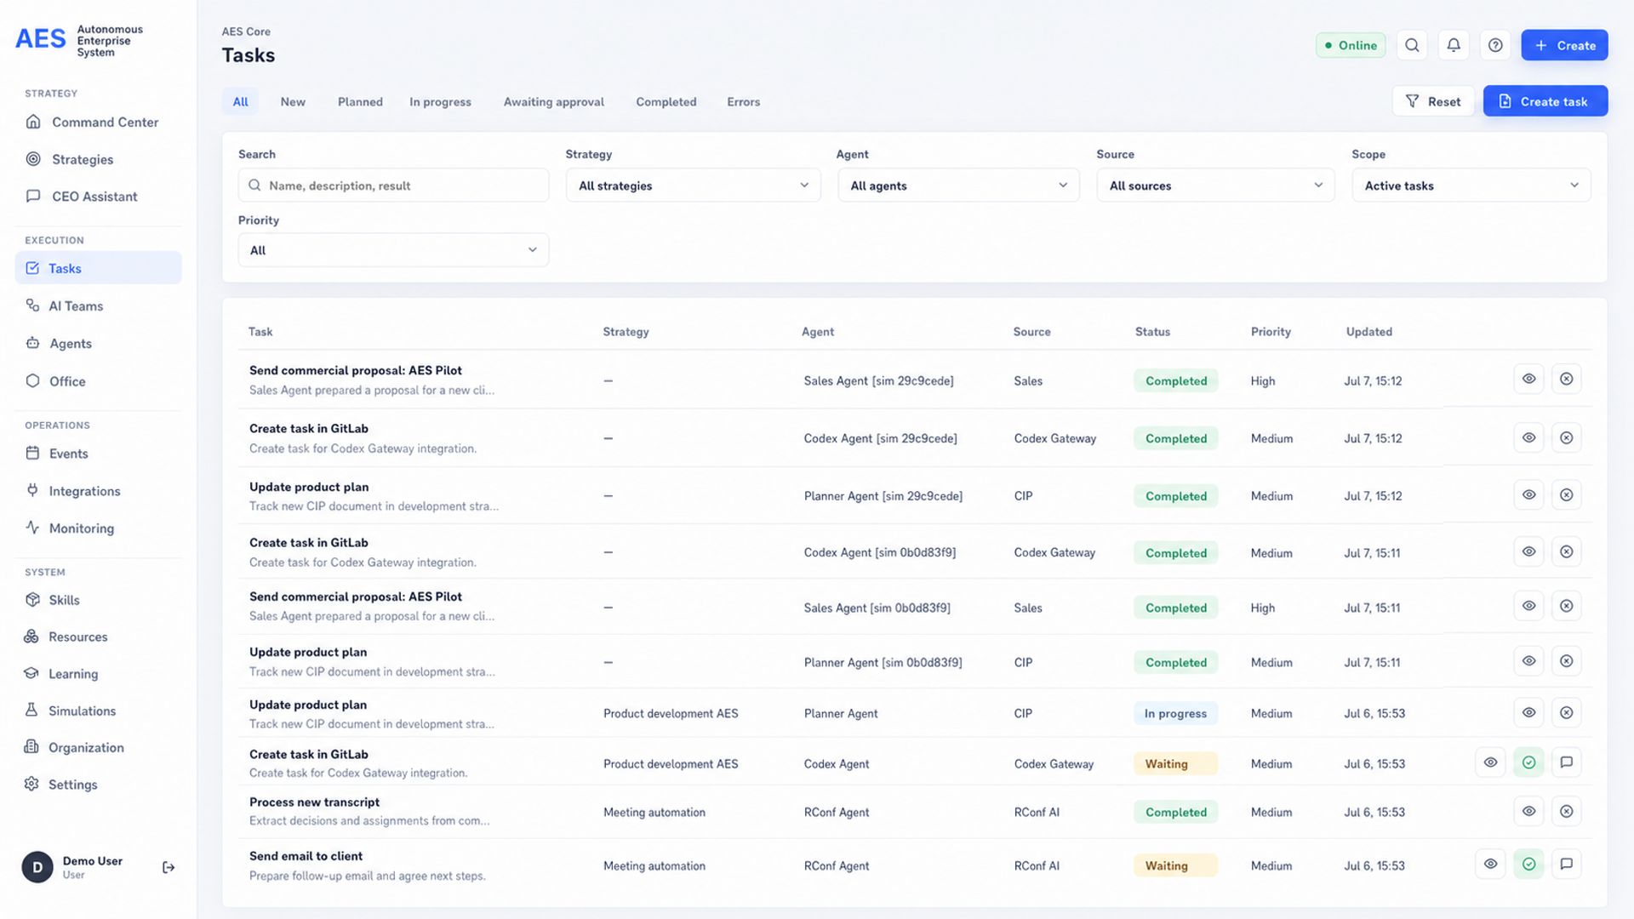View Planner Agent [sim 0b0d83f9] task details
This screenshot has width=1634, height=919.
click(1528, 661)
